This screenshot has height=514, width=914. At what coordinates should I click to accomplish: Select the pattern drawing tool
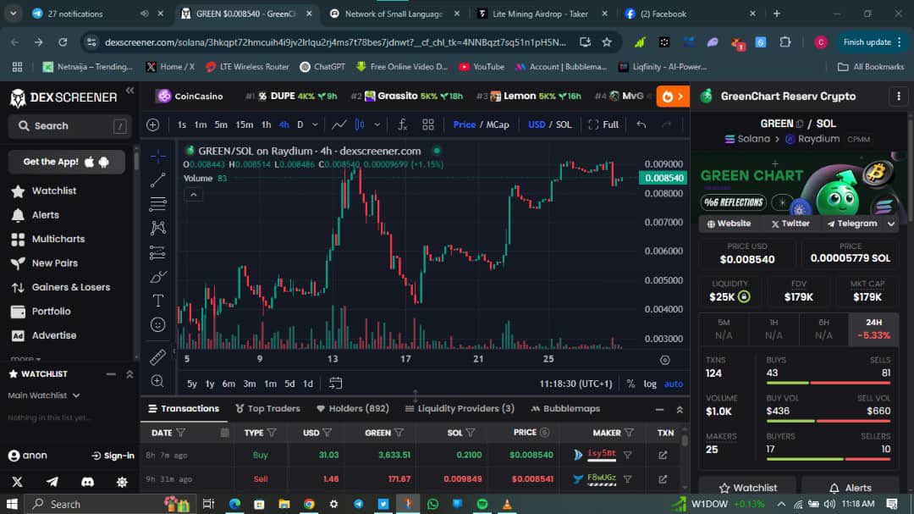coord(157,228)
